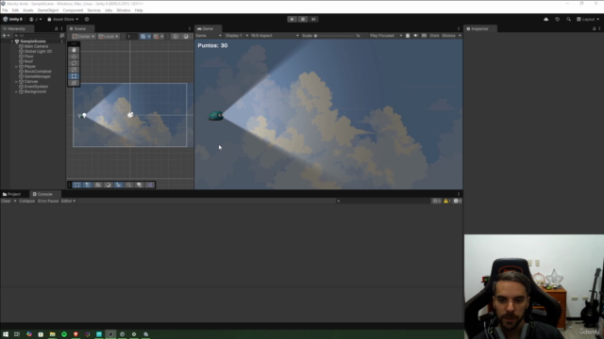The height and width of the screenshot is (339, 604).
Task: Open the Window menu
Action: (x=124, y=10)
